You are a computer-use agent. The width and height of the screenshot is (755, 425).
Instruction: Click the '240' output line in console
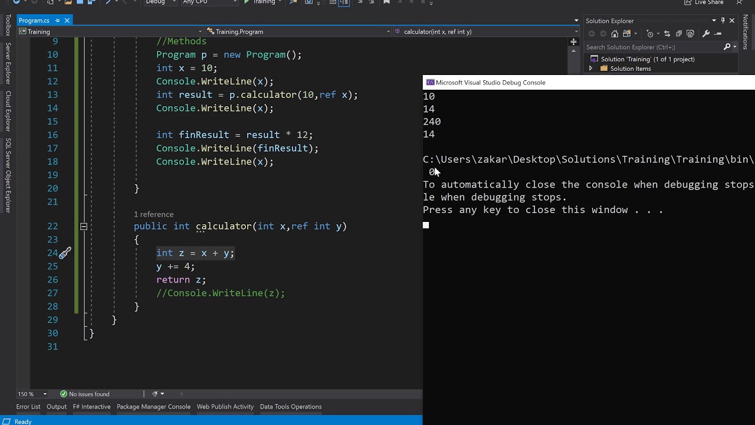tap(432, 122)
